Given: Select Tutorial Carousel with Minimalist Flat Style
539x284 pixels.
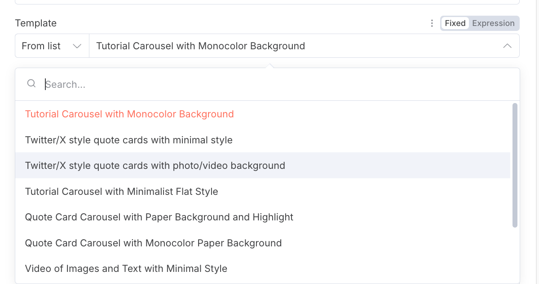Looking at the screenshot, I should [x=122, y=192].
